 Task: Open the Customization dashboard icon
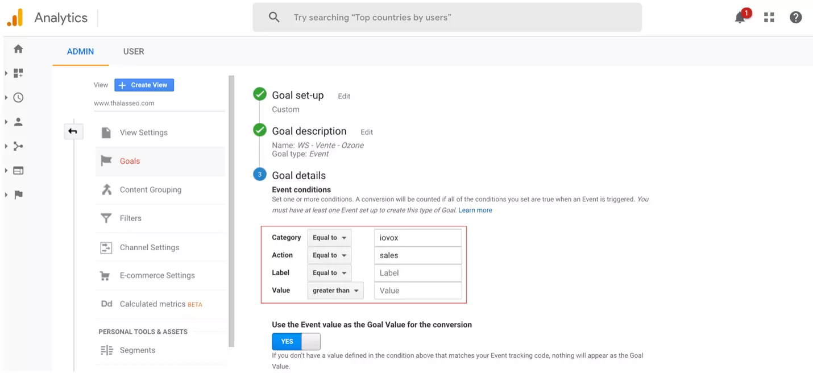(18, 73)
